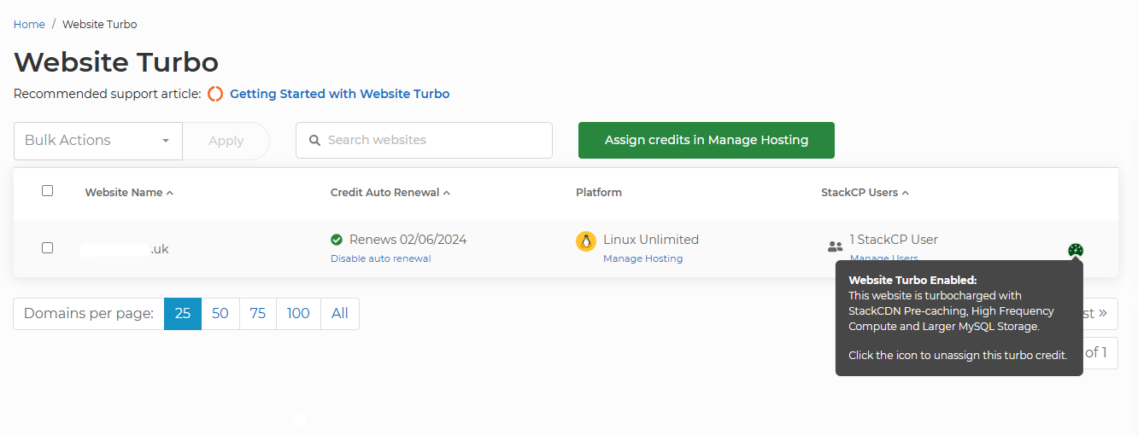Image resolution: width=1138 pixels, height=435 pixels.
Task: Click Assign credits in Manage Hosting button
Action: [x=707, y=140]
